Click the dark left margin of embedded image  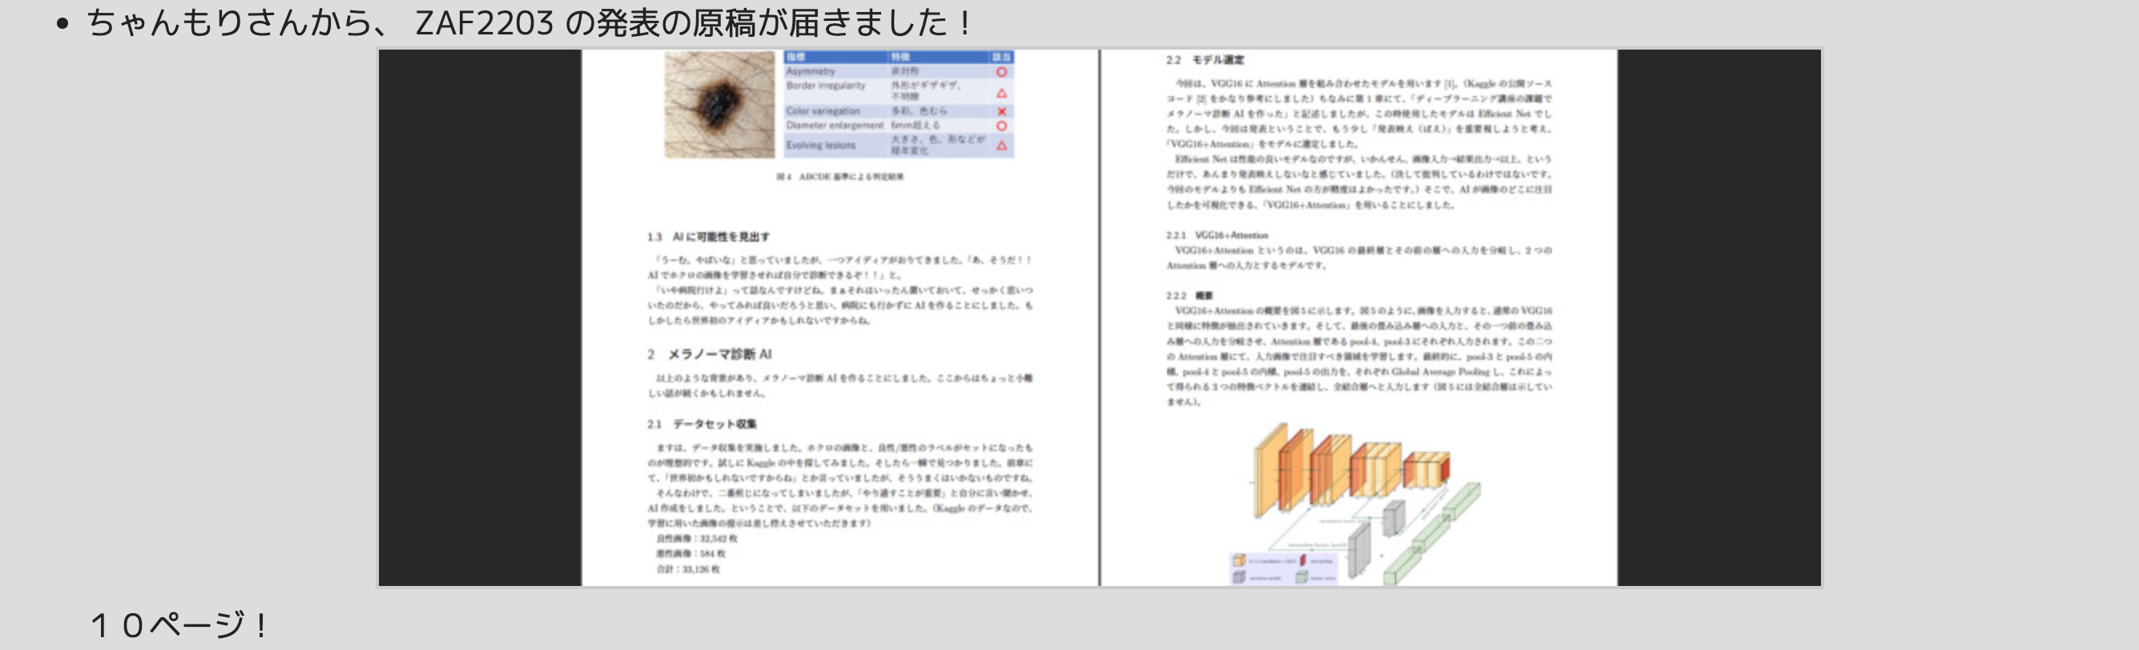(x=479, y=317)
